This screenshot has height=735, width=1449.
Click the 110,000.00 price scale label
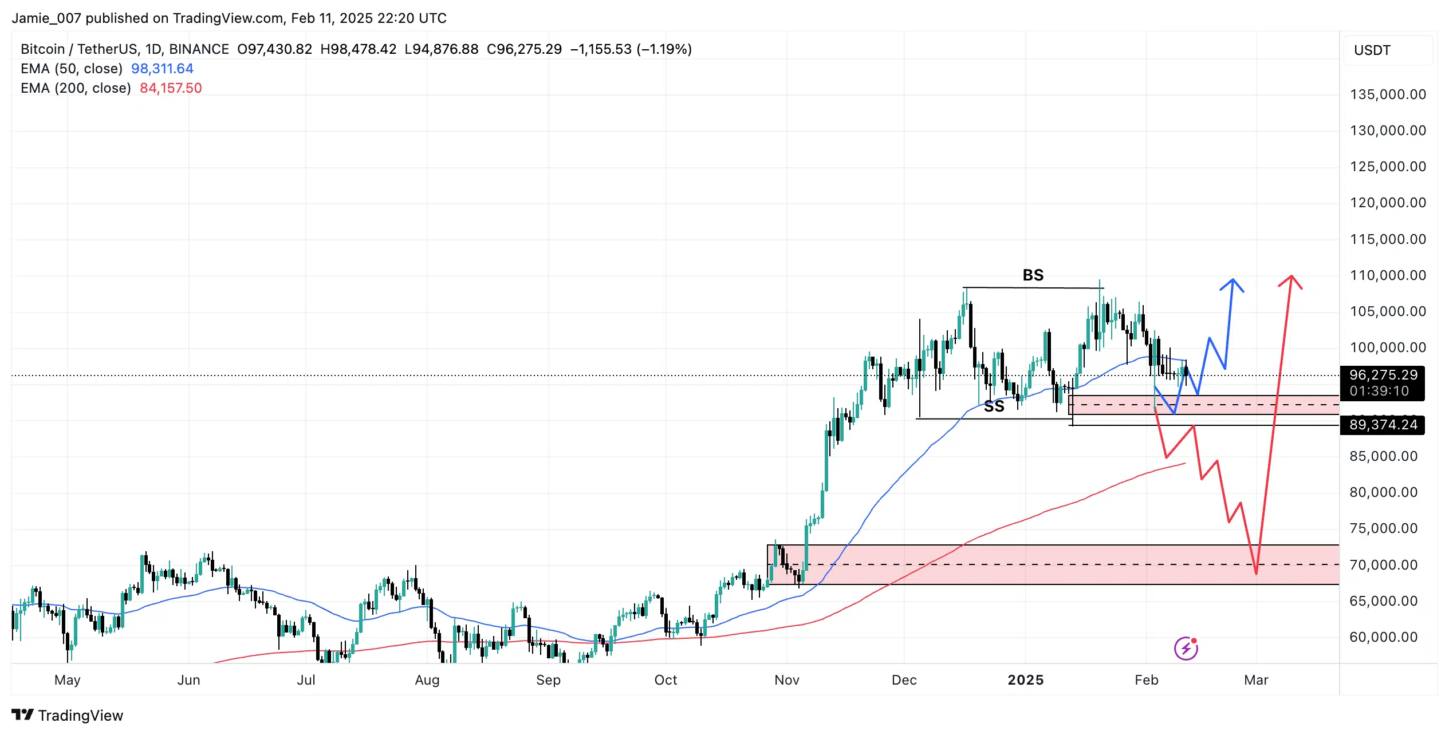click(1388, 275)
